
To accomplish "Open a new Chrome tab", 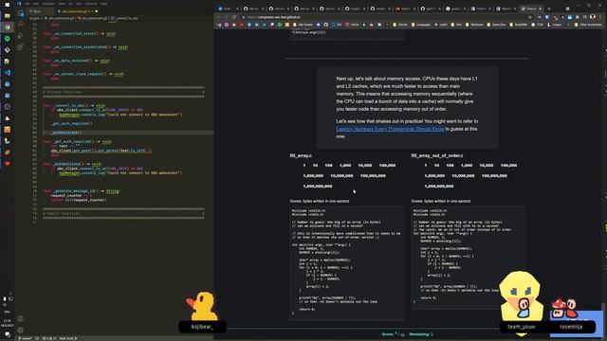I will click(x=549, y=9).
